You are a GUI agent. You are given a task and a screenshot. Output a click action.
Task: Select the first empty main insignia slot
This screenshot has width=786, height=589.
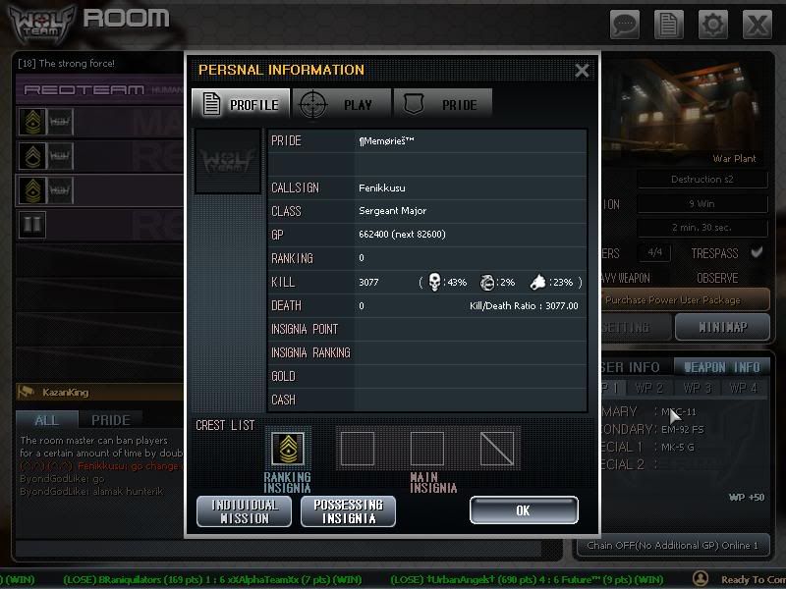(357, 449)
